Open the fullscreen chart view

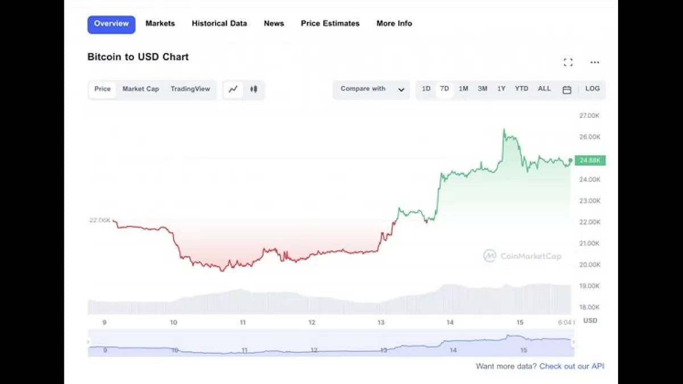(568, 62)
